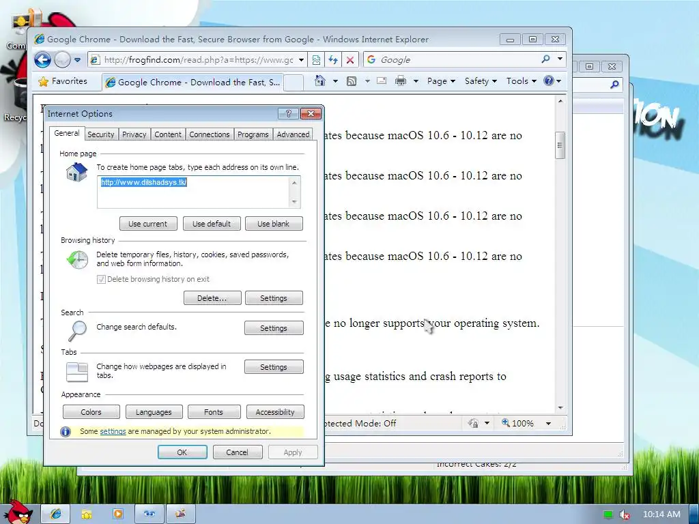Click the Home icon in command bar

320,81
